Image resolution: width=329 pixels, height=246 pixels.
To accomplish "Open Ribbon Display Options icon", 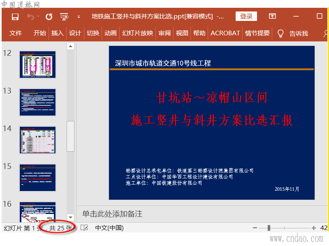I will (x=272, y=16).
